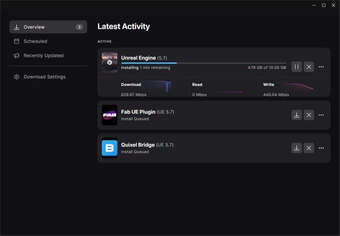Image resolution: width=340 pixels, height=236 pixels.
Task: Switch to the Scheduled section
Action: 48,41
